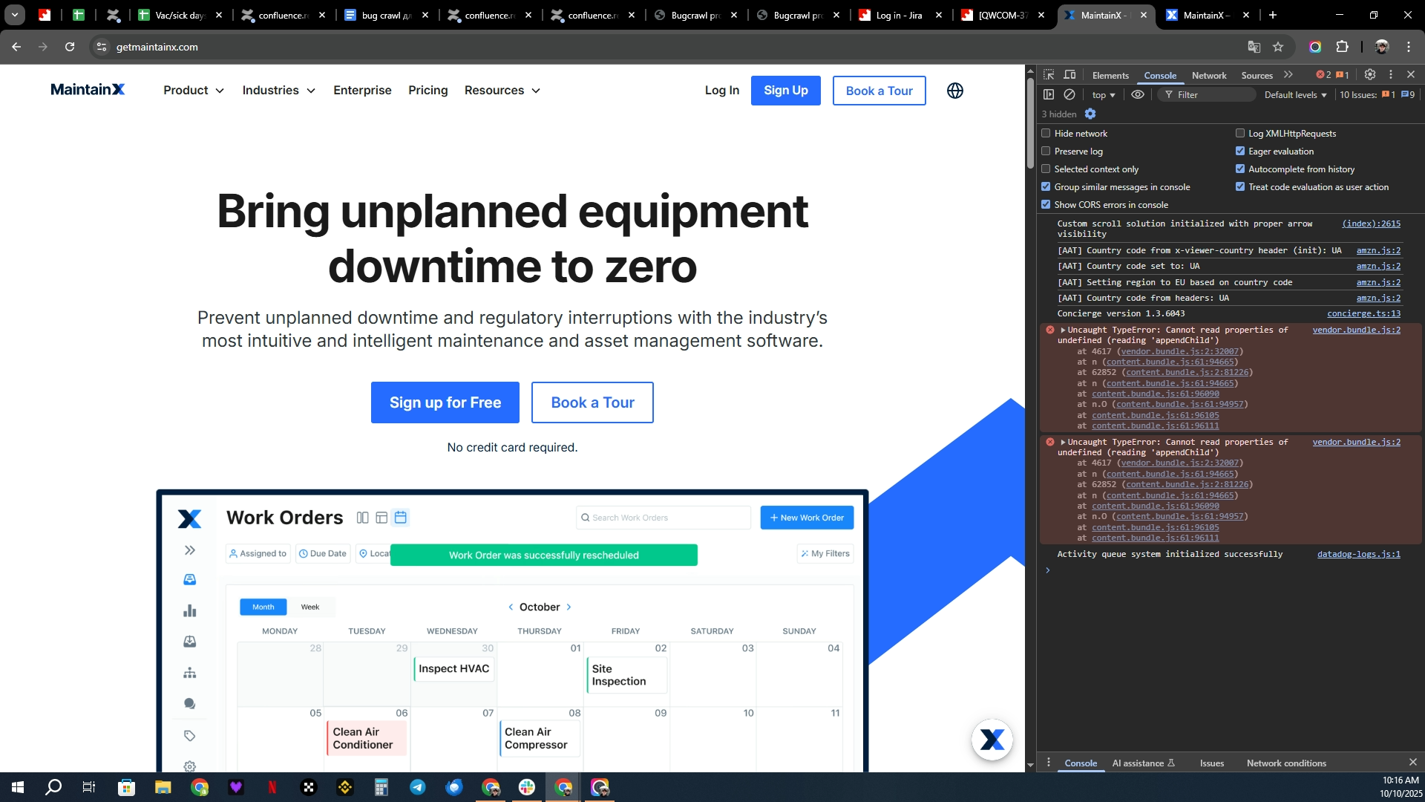Open the browser profile avatar
1425x802 pixels.
click(x=1381, y=47)
